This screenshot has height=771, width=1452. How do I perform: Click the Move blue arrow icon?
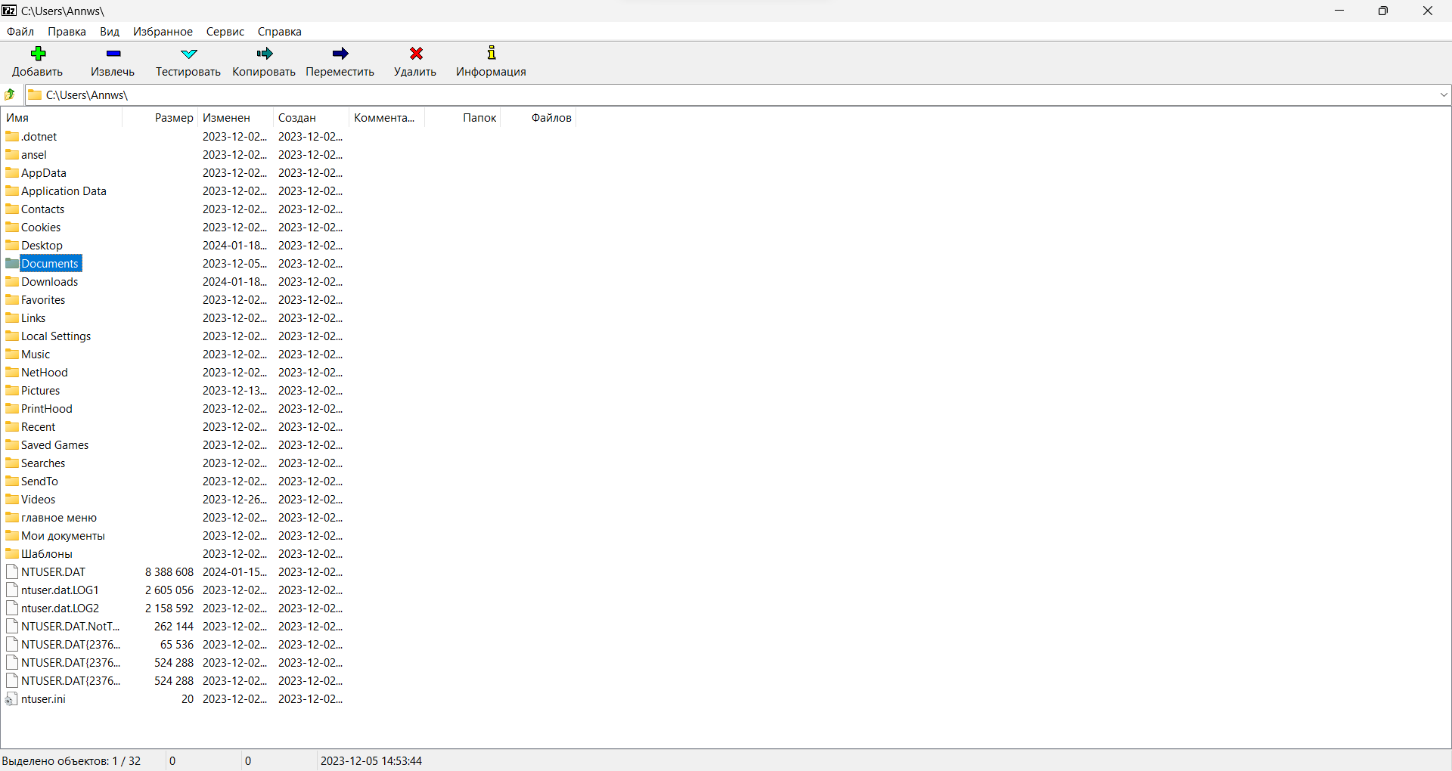pos(340,54)
